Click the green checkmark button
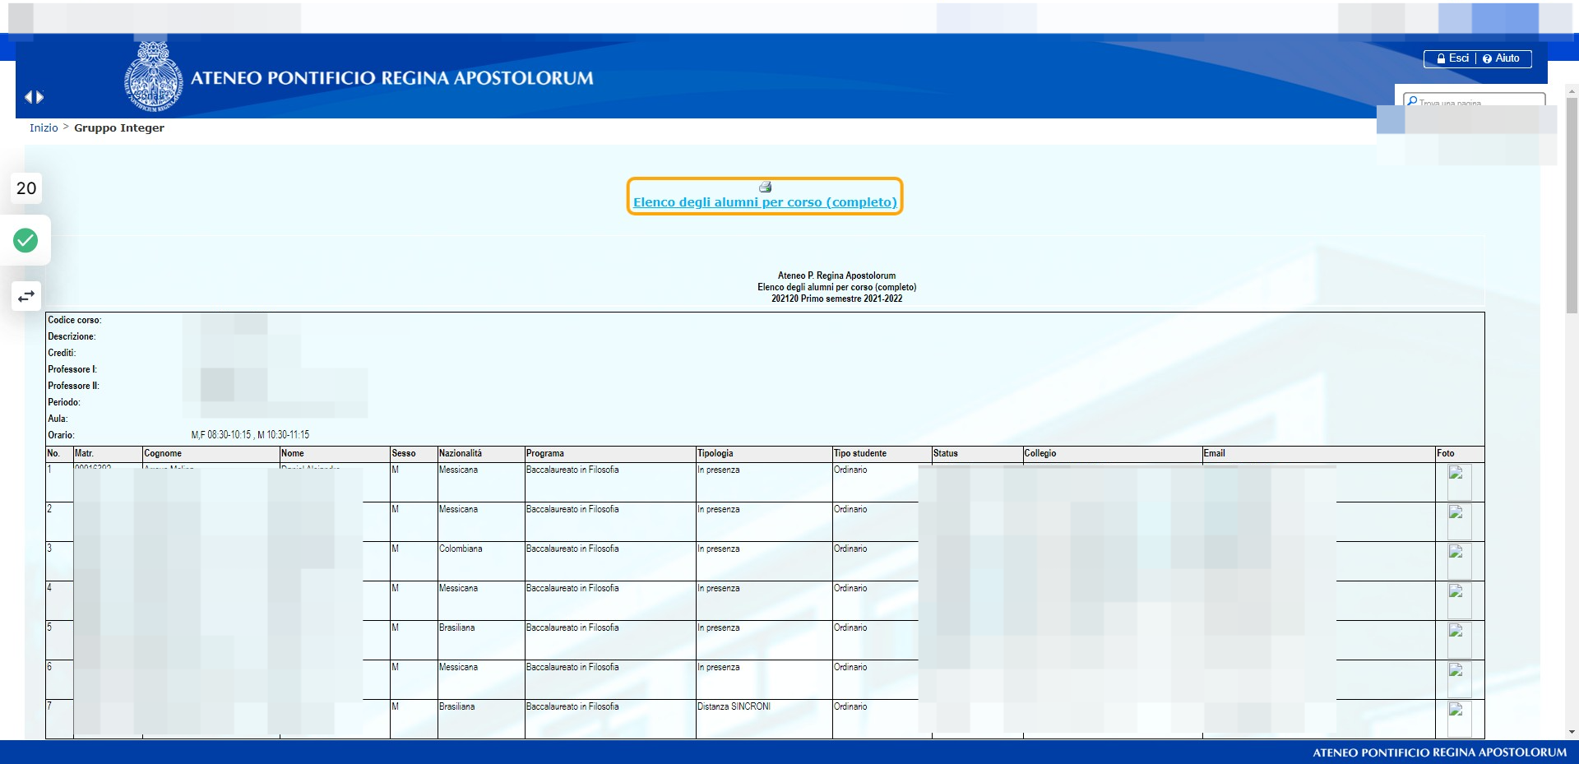1579x764 pixels. 25,240
